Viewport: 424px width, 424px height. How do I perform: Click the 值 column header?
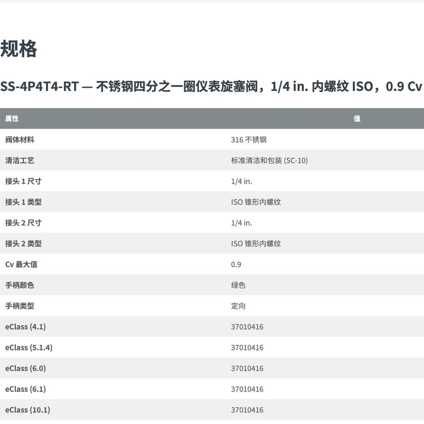tap(357, 119)
